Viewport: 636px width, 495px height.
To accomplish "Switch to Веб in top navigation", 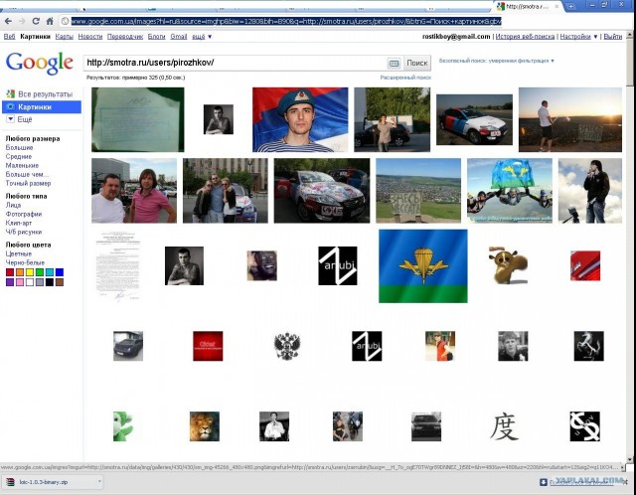I will [9, 37].
